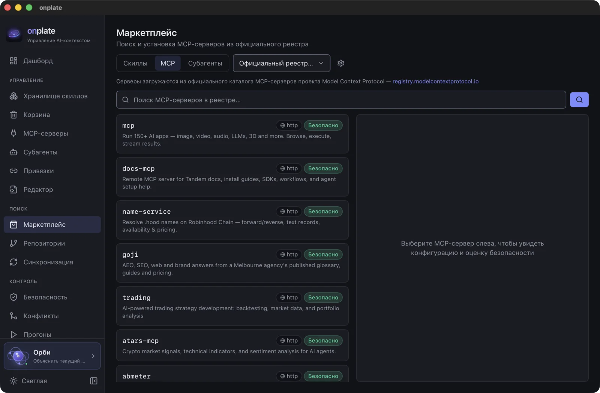Select the goji server card
This screenshot has height=393, width=600.
pos(232,263)
